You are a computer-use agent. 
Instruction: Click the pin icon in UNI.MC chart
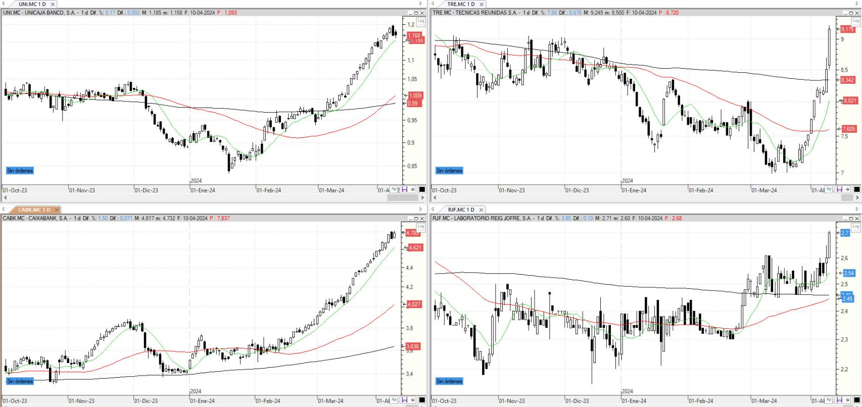click(413, 189)
